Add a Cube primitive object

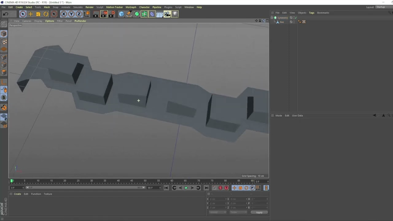pyautogui.click(x=122, y=14)
